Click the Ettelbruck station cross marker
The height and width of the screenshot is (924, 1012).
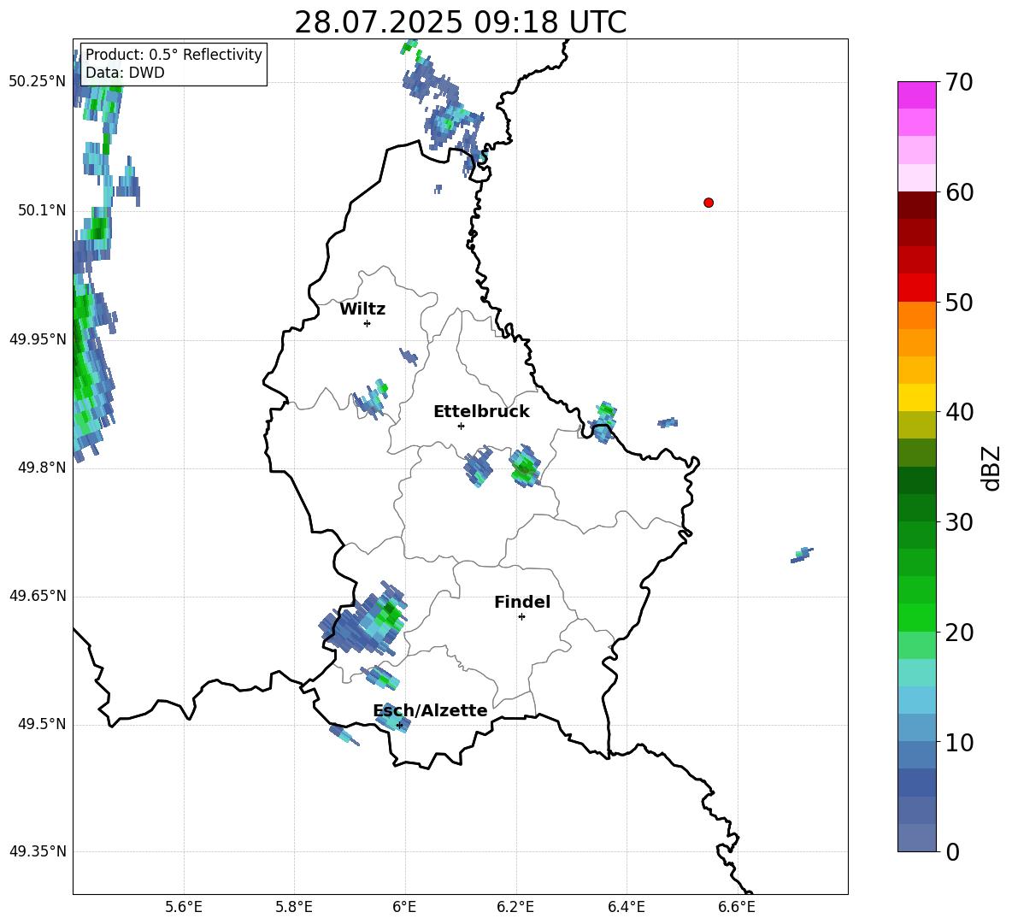tap(461, 426)
